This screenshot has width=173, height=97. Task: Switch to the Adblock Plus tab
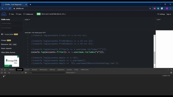85,70
